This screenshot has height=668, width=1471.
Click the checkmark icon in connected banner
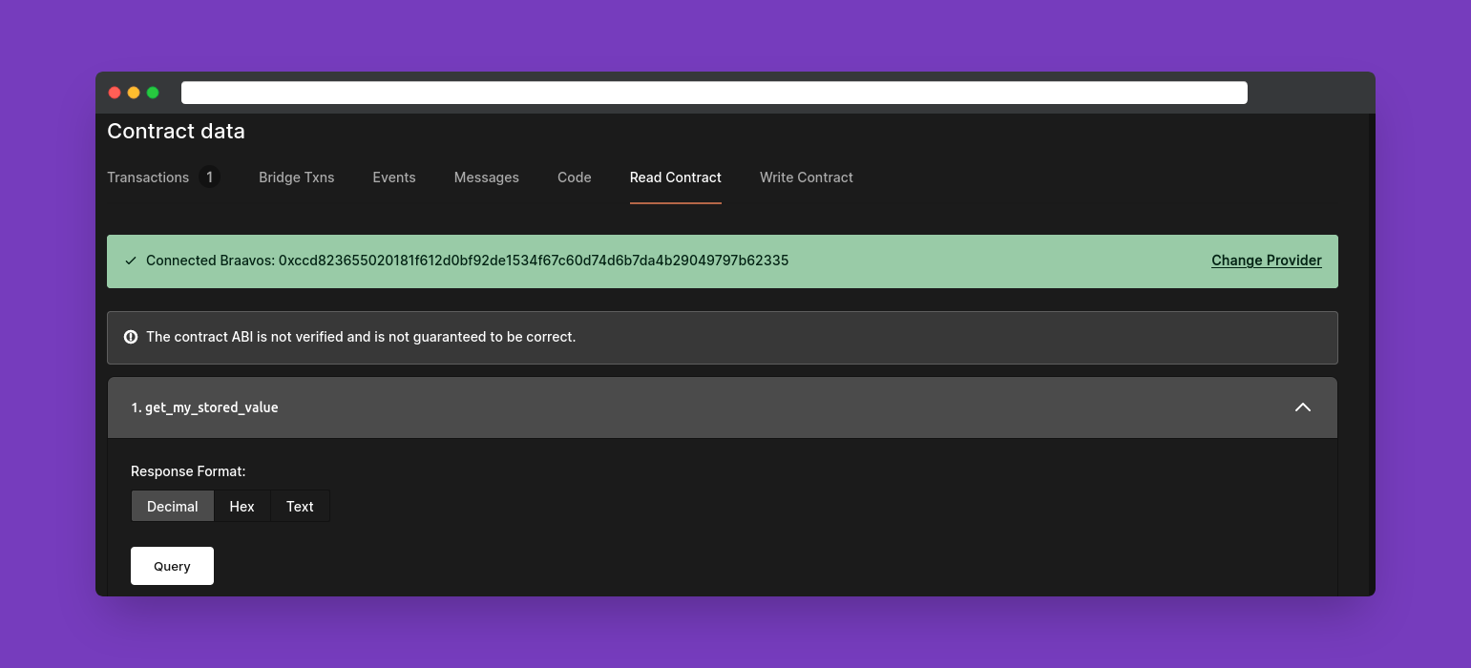coord(131,261)
